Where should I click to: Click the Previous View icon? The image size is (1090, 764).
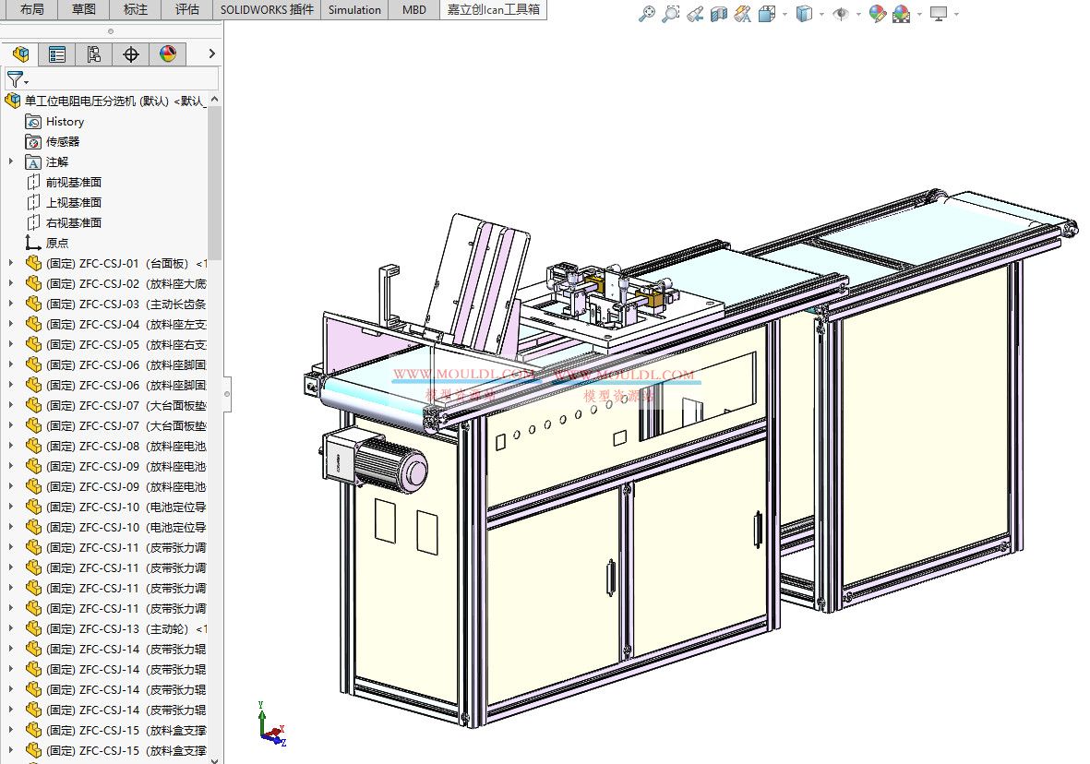694,14
